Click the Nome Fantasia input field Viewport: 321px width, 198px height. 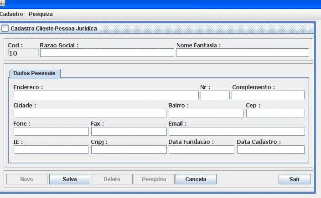243,53
